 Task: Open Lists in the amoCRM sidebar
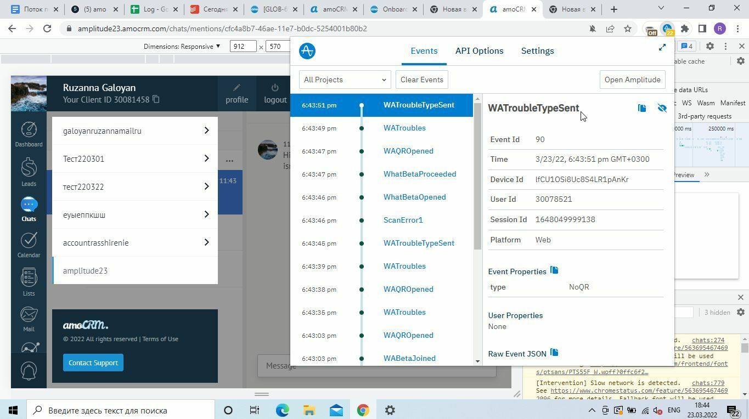click(x=29, y=282)
